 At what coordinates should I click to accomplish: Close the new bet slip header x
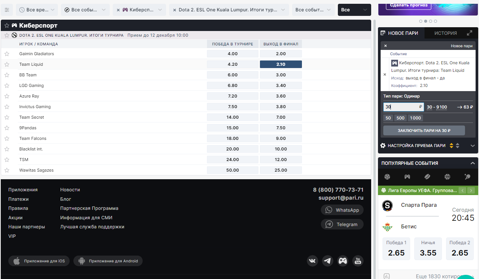click(386, 46)
